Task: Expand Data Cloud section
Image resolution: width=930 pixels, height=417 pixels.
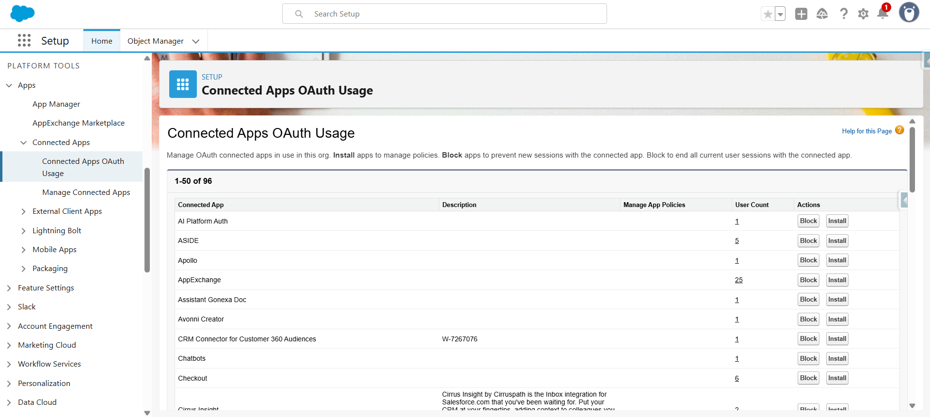Action: coord(9,402)
